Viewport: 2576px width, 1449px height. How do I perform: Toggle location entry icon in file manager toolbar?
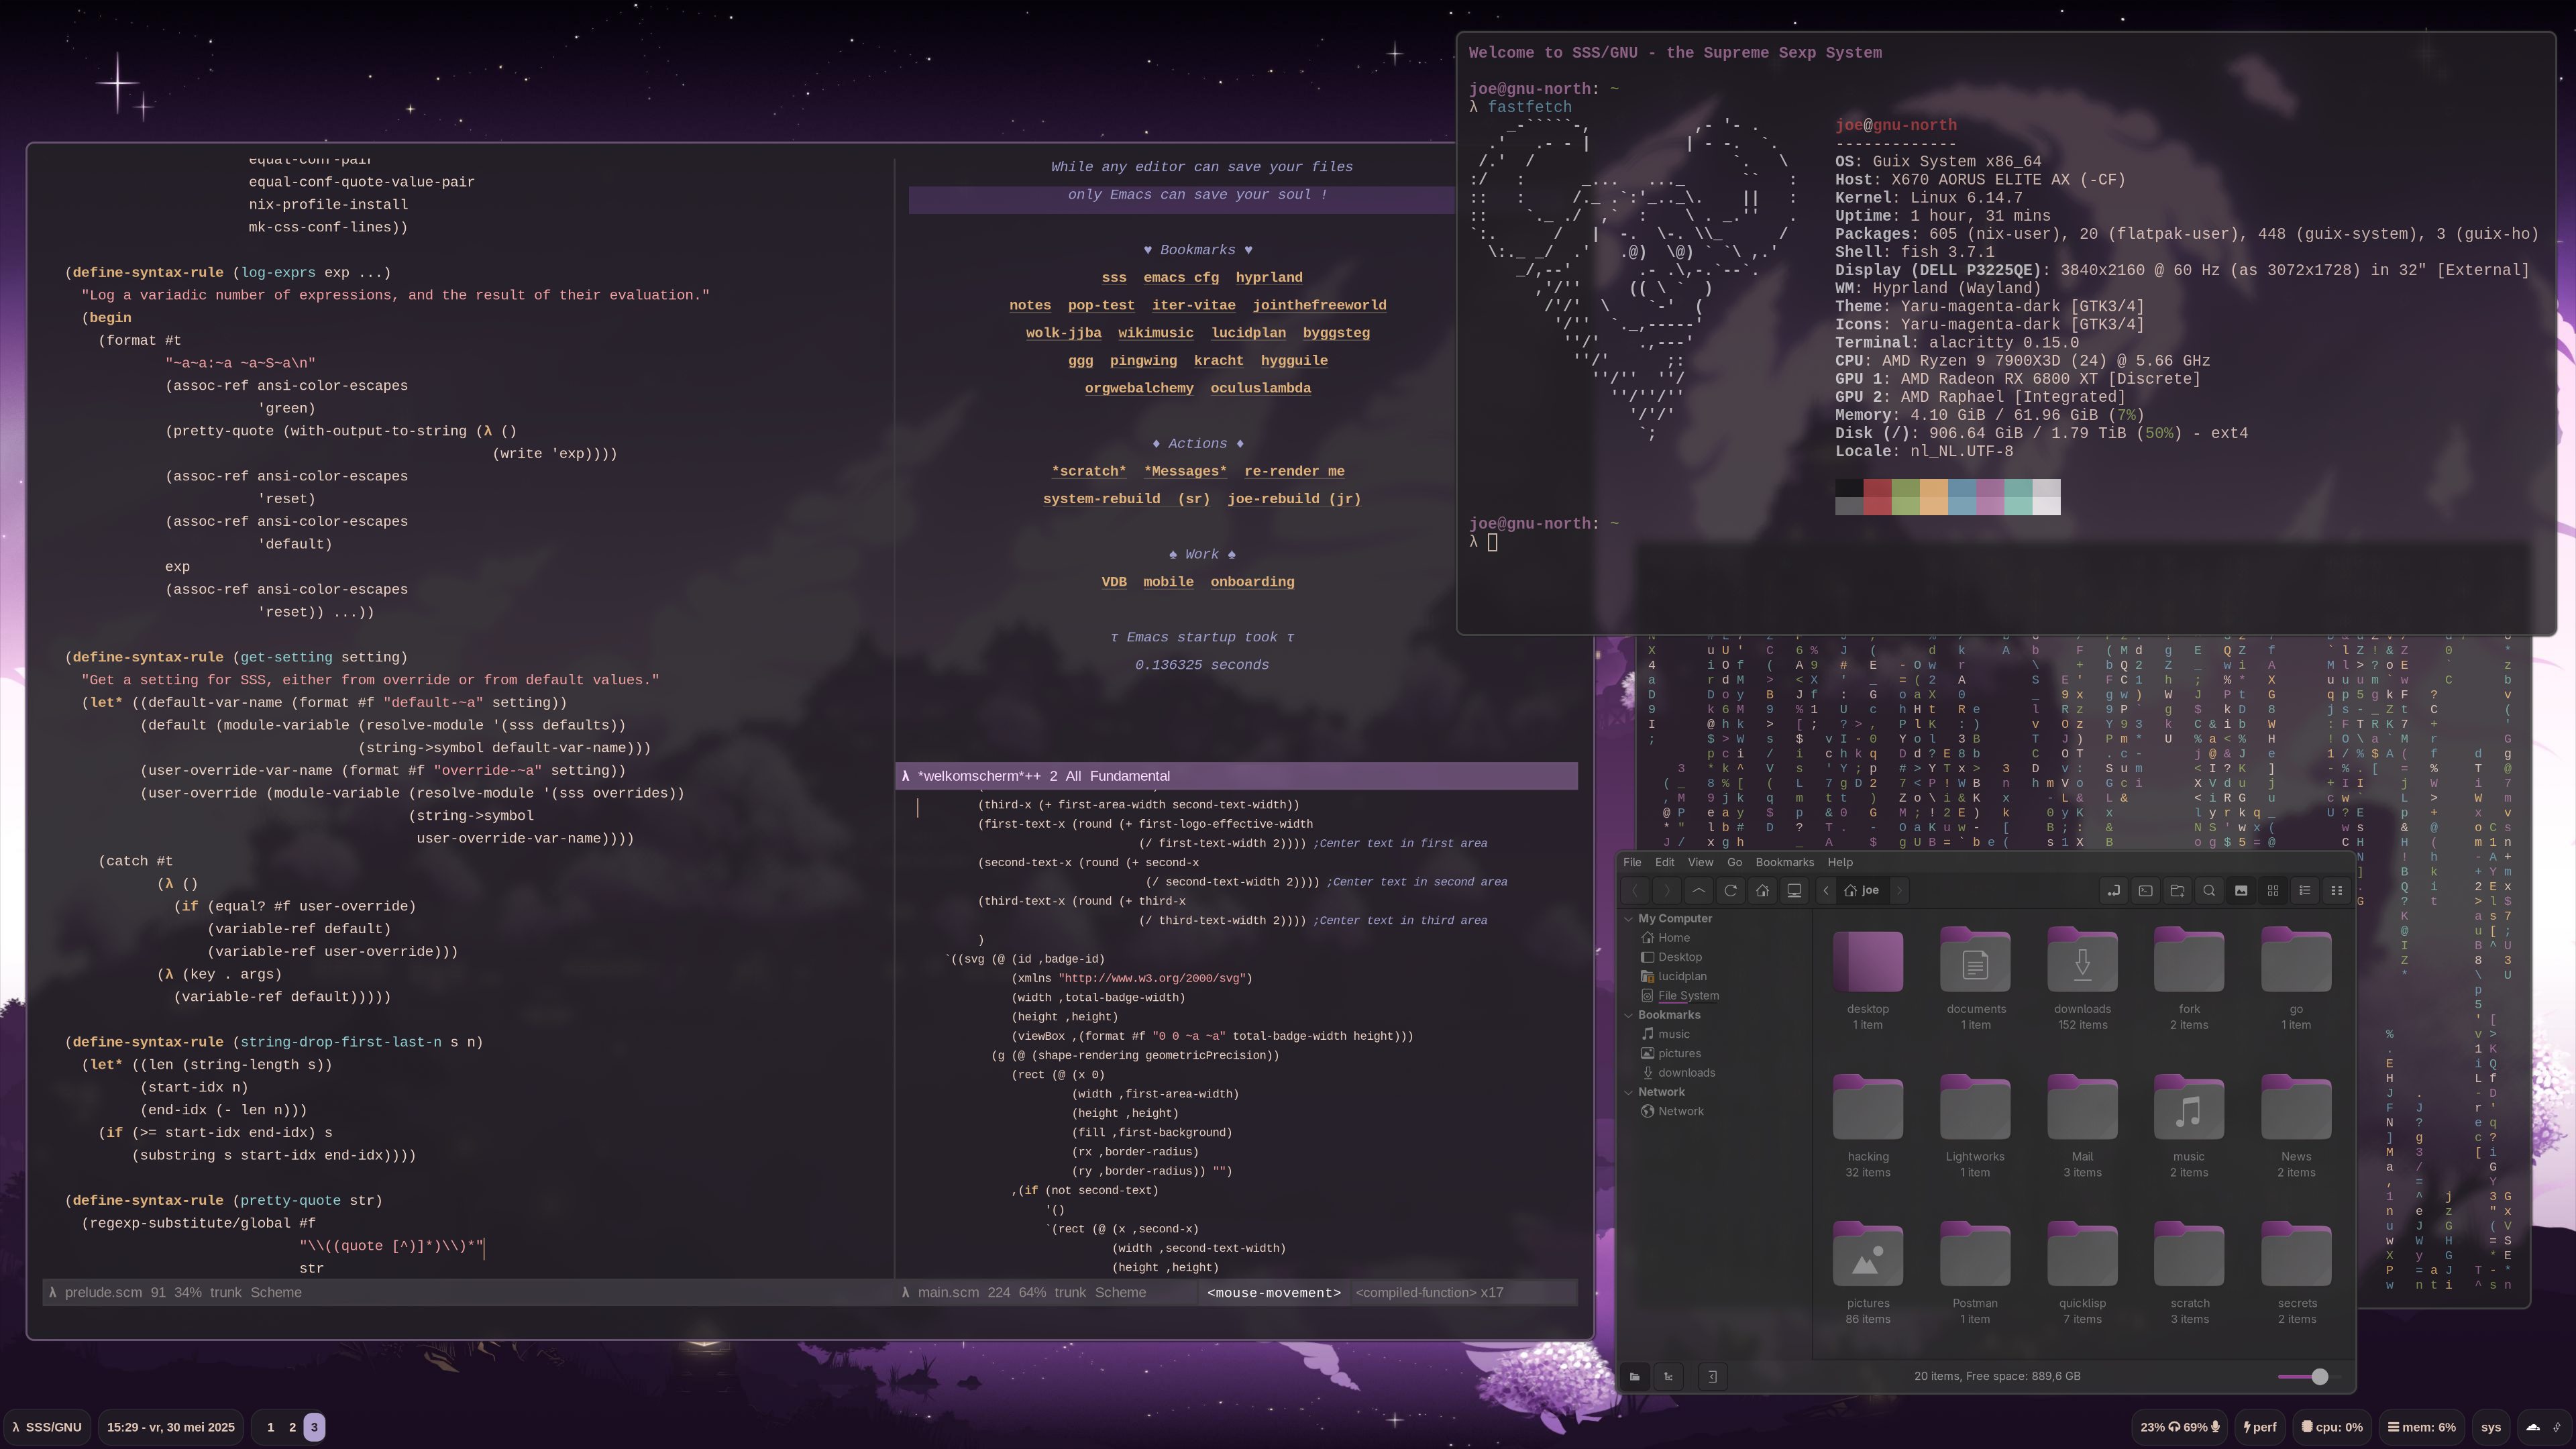point(2113,890)
